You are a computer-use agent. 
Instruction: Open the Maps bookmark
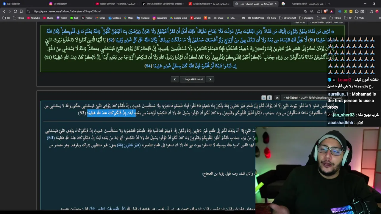[x=128, y=18]
